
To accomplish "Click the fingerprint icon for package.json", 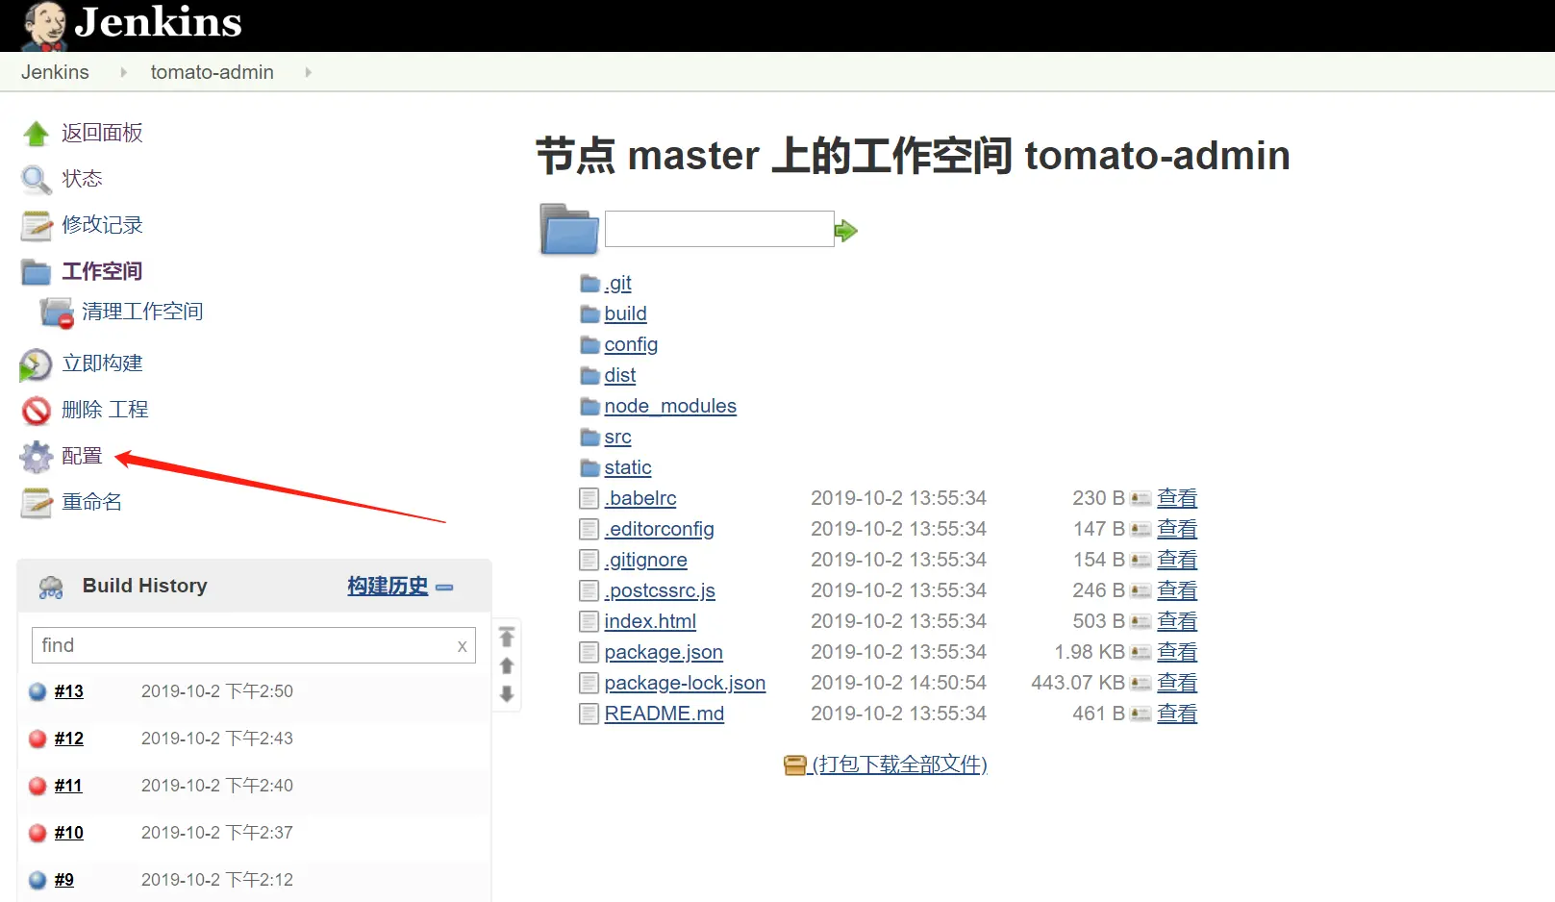I will 1141,653.
